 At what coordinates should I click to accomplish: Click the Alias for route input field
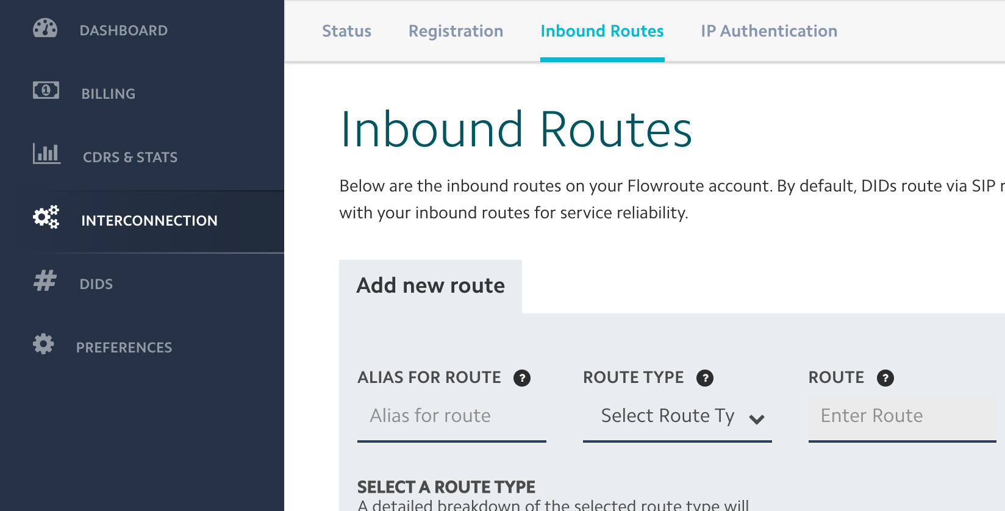click(452, 416)
